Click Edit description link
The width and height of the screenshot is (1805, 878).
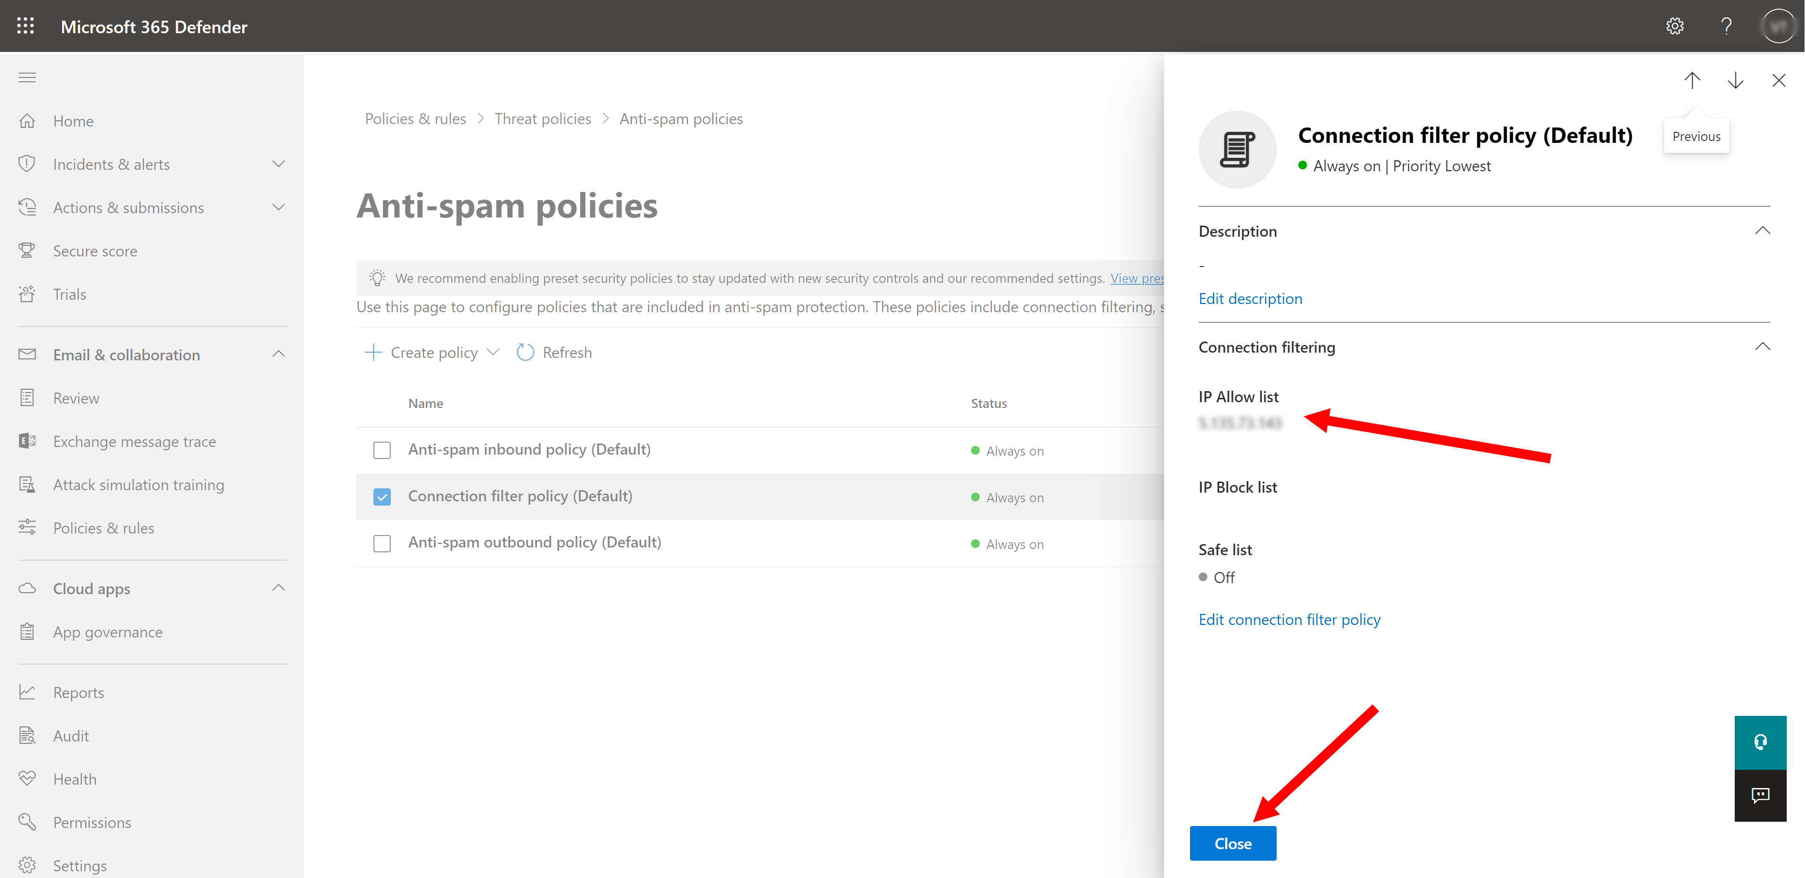click(x=1250, y=298)
